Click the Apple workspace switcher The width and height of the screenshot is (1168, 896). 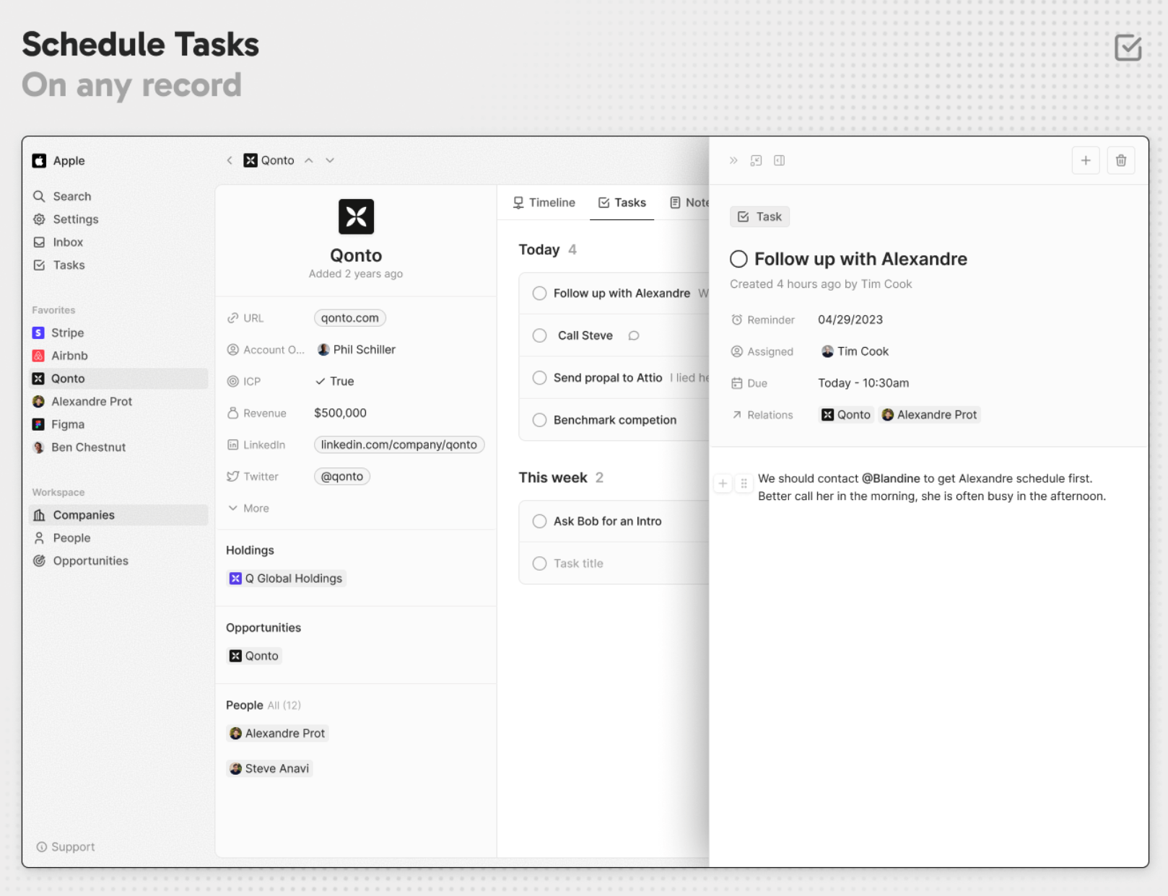tap(58, 161)
